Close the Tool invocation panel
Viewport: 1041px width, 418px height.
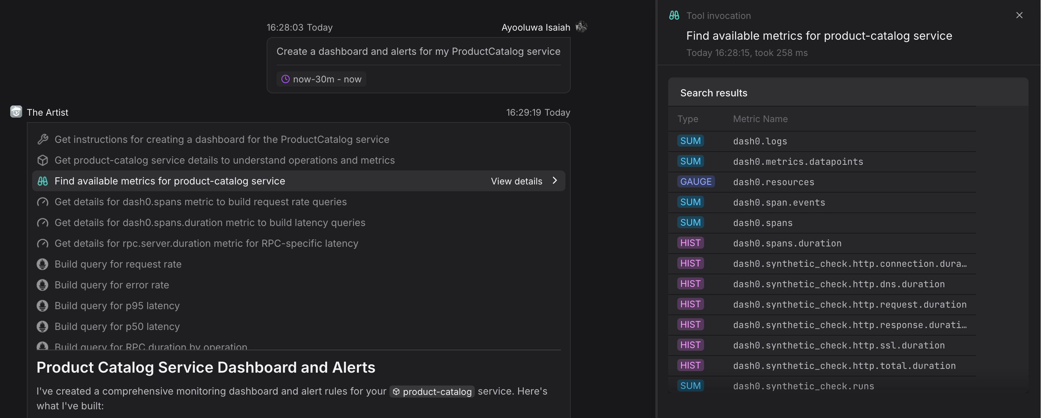(1019, 15)
